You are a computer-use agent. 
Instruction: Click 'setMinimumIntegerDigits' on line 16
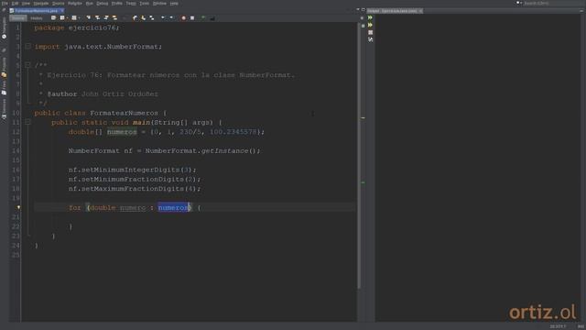131,170
